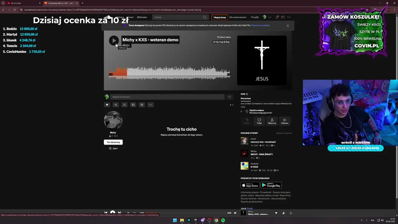Image resolution: width=398 pixels, height=224 pixels.
Task: Open the Kanał feed tab
Action: (131, 17)
